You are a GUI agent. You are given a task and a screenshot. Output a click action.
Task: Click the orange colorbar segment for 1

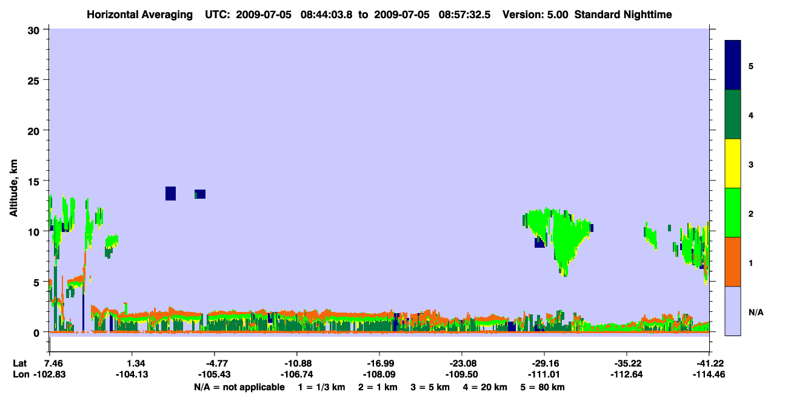coord(733,262)
